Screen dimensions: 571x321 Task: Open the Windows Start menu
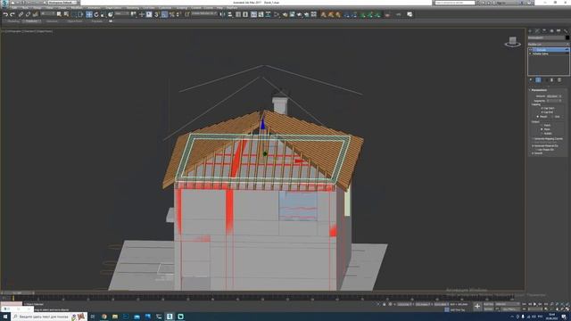(5, 317)
